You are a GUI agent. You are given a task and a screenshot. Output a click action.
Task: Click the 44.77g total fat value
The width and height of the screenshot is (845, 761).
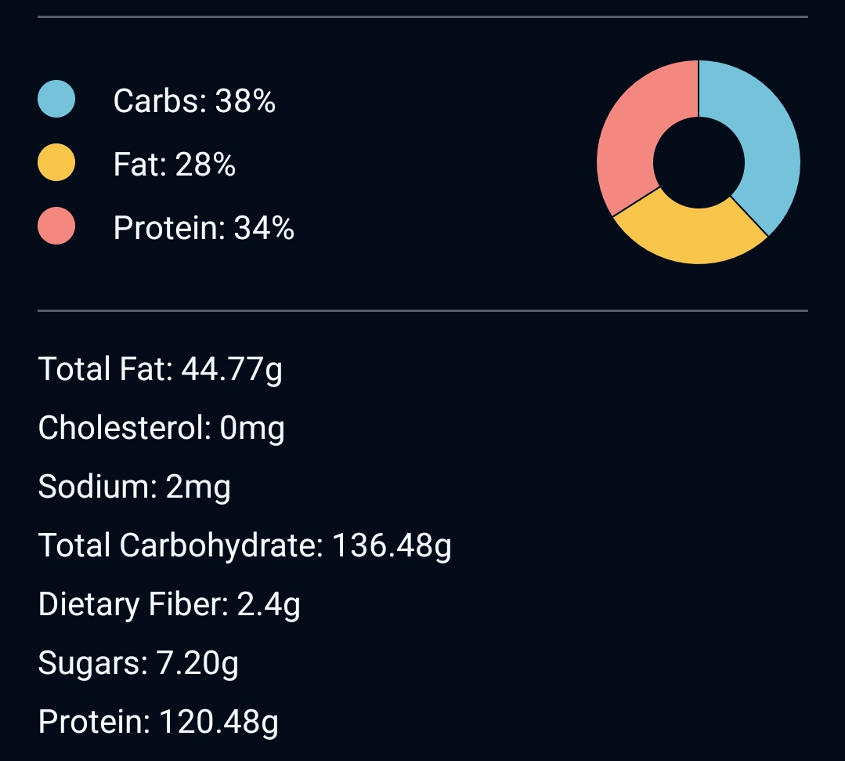pyautogui.click(x=232, y=370)
